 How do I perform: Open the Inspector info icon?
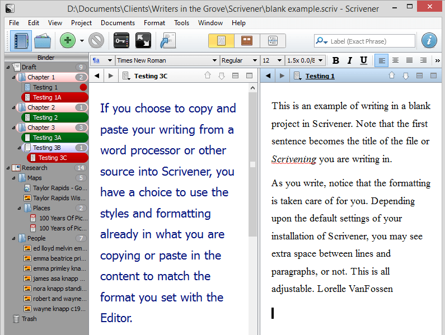click(x=429, y=41)
